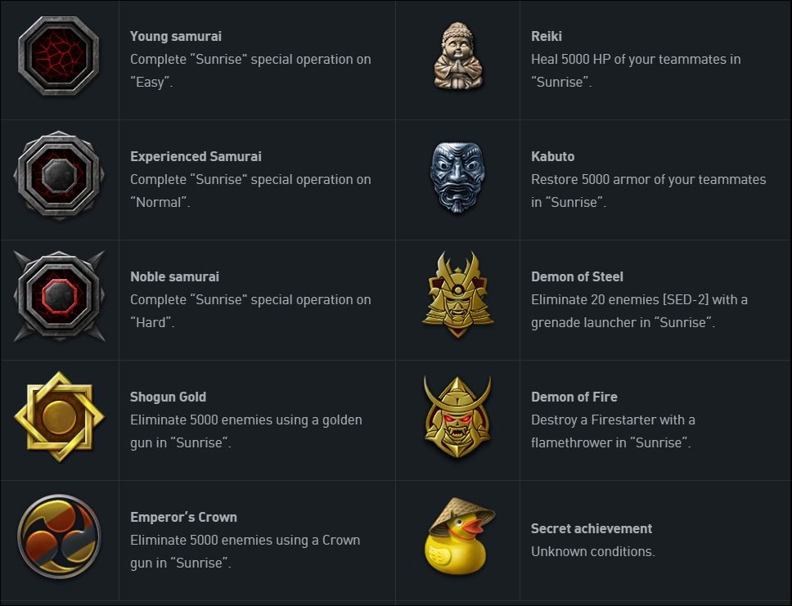Viewport: 792px width, 606px height.
Task: Click the Noble samurai "Hard" description
Action: click(x=250, y=311)
